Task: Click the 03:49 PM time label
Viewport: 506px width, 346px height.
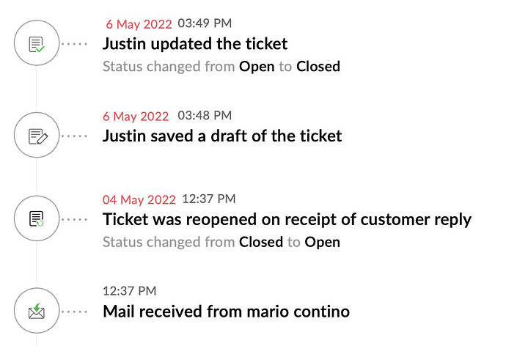Action: (x=205, y=23)
